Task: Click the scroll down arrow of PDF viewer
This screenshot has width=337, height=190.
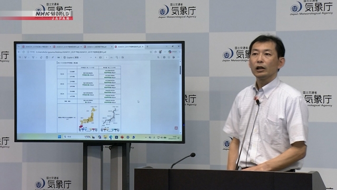Action: point(180,132)
